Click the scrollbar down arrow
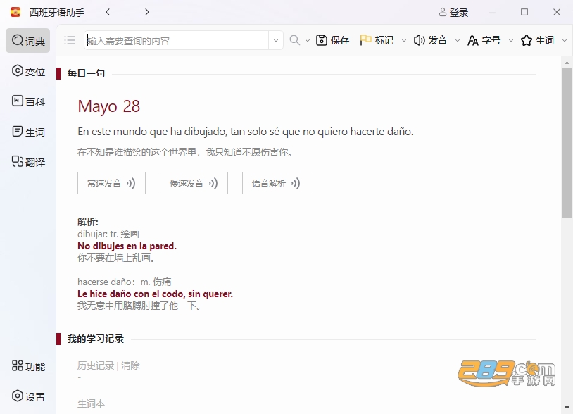Image resolution: width=573 pixels, height=414 pixels. click(567, 407)
